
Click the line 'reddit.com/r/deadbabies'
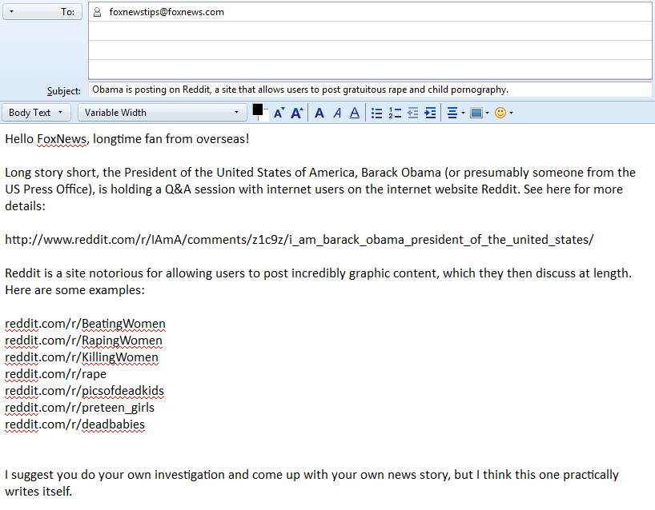pos(74,424)
